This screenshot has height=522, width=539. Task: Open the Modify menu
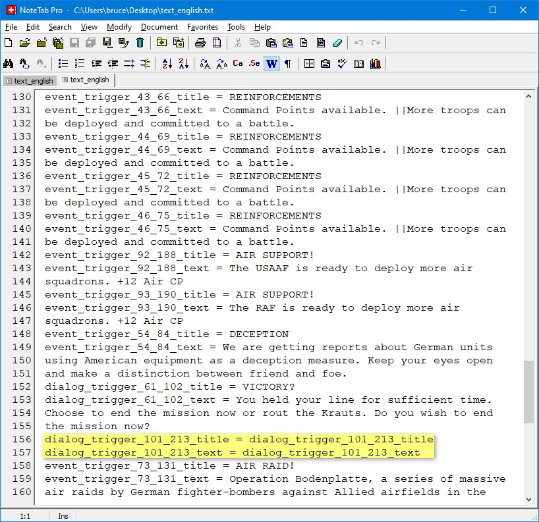[x=119, y=27]
